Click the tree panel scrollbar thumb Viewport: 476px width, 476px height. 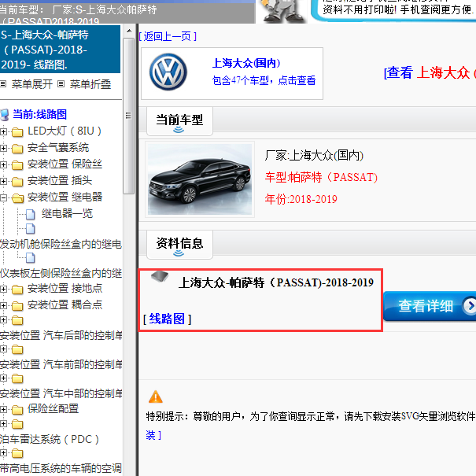pos(128,116)
